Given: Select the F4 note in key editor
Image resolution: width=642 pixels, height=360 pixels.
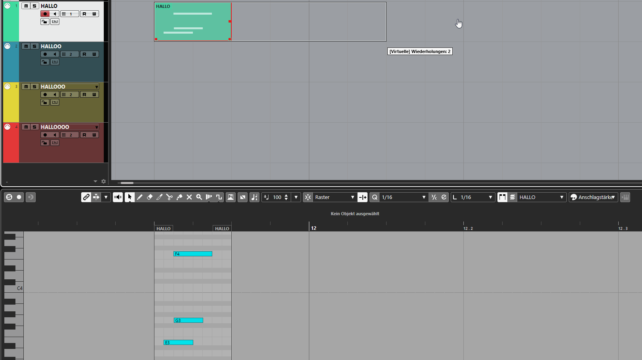Looking at the screenshot, I should pyautogui.click(x=193, y=254).
